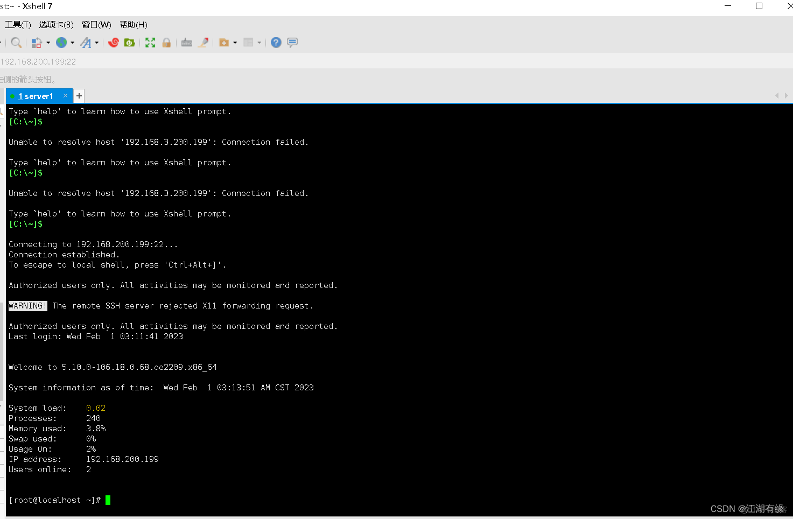Open the 帮助(H) menu
This screenshot has height=519, width=793.
pyautogui.click(x=133, y=25)
